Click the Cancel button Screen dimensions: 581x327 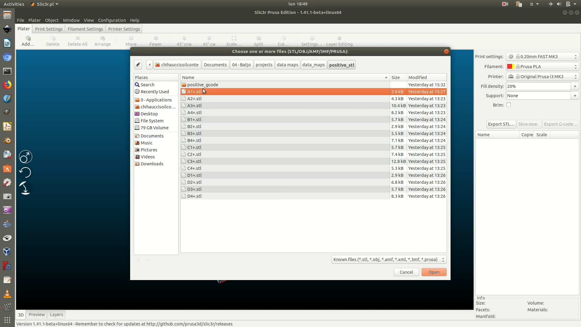(x=406, y=272)
